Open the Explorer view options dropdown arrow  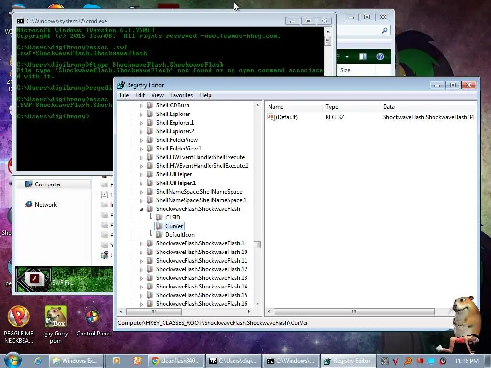pyautogui.click(x=347, y=57)
